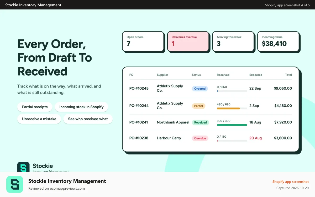The width and height of the screenshot is (315, 197).
Task: Click the Unreceive a mistake pill
Action: click(39, 119)
